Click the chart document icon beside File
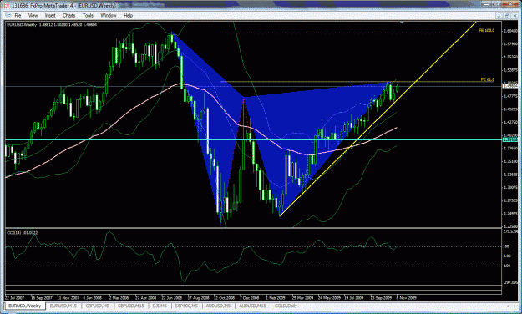The height and width of the screenshot is (314, 522). tap(8, 15)
